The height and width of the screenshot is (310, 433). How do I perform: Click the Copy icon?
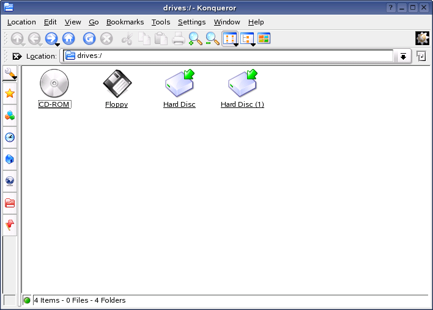[144, 38]
